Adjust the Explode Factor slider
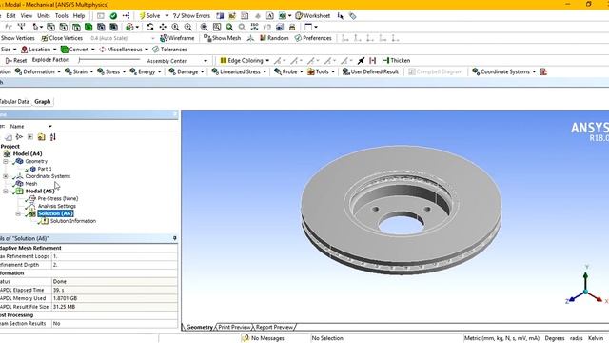Screen dimensions: 609x343 coord(109,60)
